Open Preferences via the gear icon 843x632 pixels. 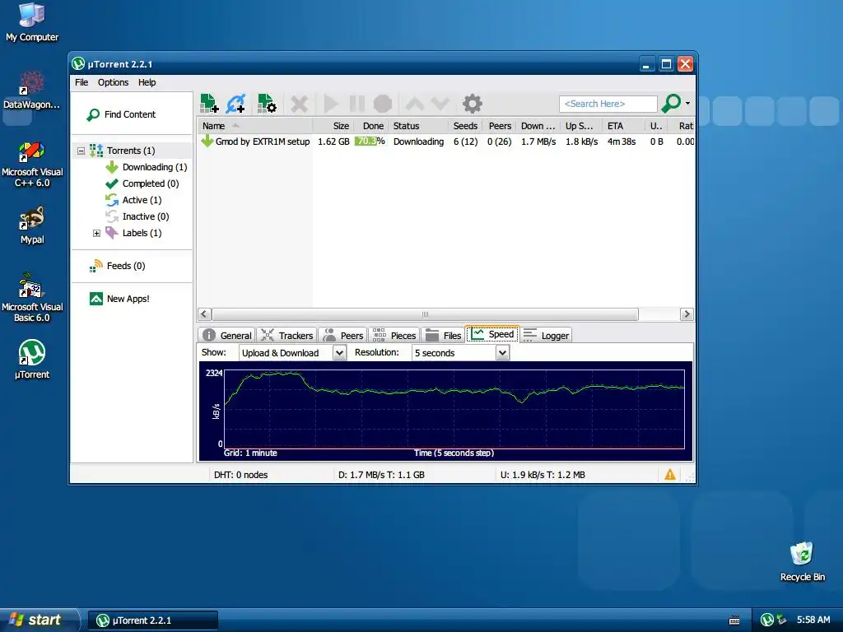472,104
